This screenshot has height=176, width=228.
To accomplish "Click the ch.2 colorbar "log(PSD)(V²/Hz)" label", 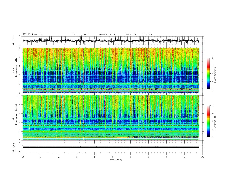I will click(x=215, y=123).
